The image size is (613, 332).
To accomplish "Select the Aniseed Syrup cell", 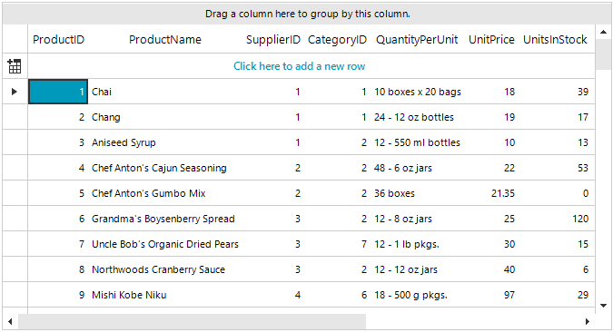I will click(x=165, y=142).
